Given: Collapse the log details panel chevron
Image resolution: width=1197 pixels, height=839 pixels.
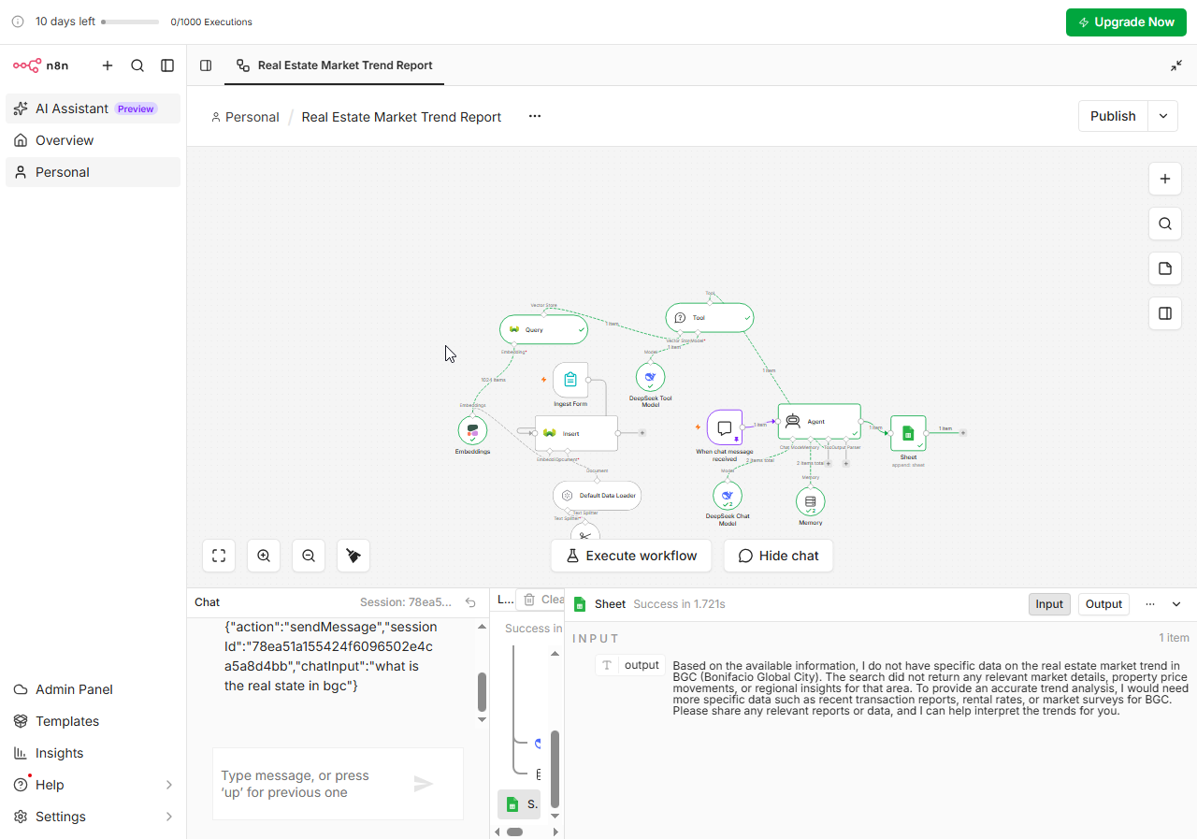Looking at the screenshot, I should coord(1176,604).
